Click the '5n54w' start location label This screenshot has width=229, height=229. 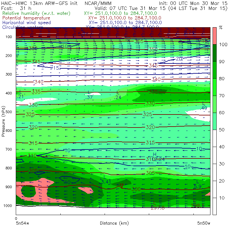point(22,223)
